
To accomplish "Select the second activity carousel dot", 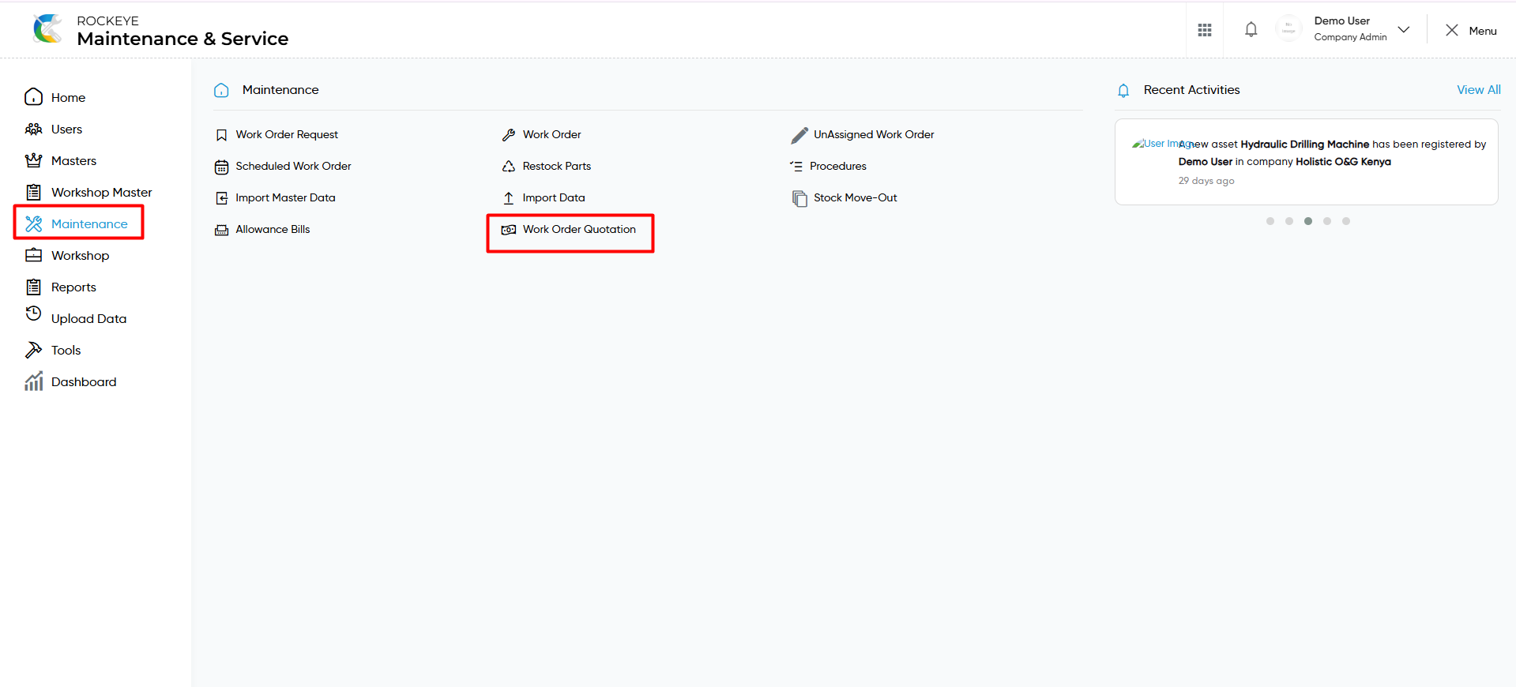I will pos(1289,221).
